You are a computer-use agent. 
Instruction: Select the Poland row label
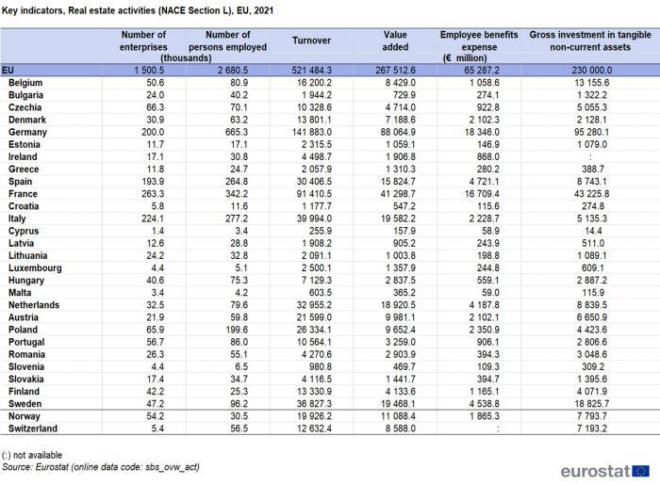click(x=24, y=330)
